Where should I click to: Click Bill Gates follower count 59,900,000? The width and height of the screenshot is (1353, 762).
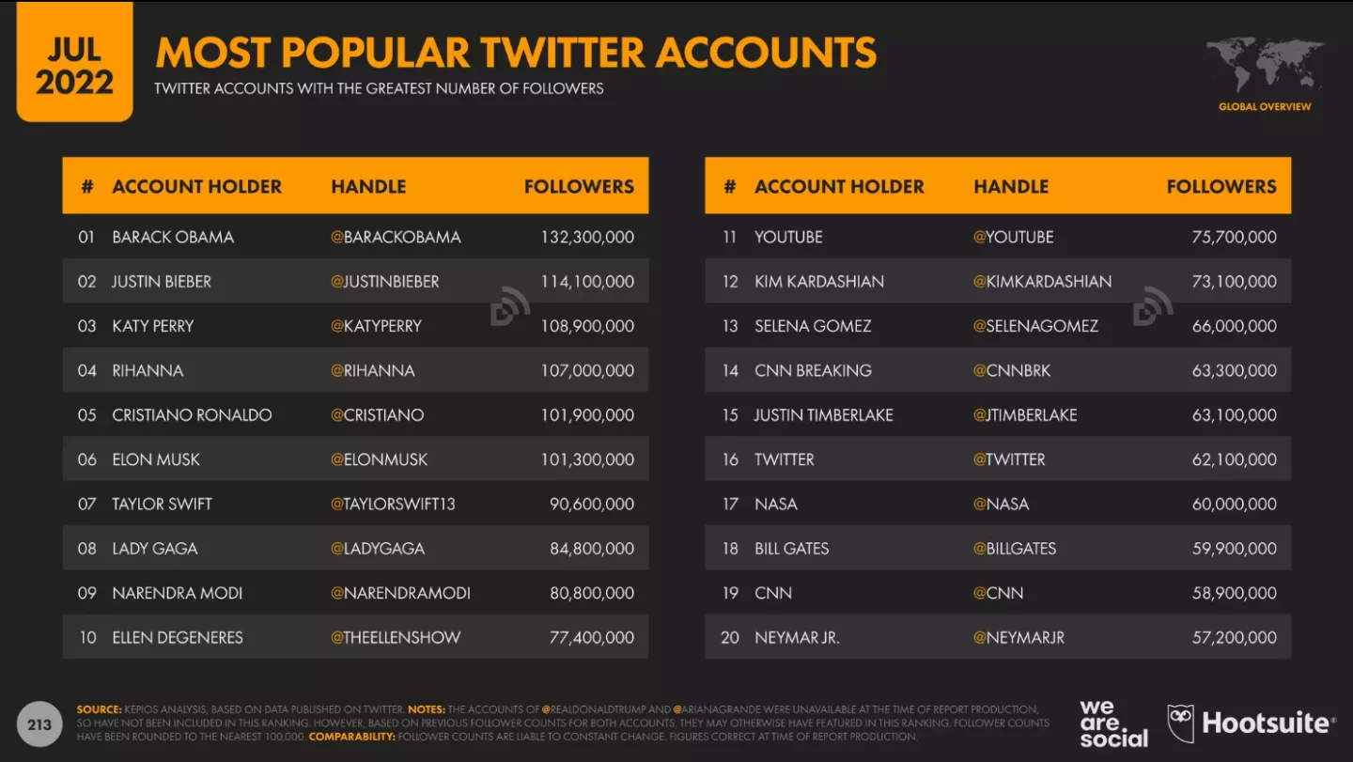[1234, 549]
